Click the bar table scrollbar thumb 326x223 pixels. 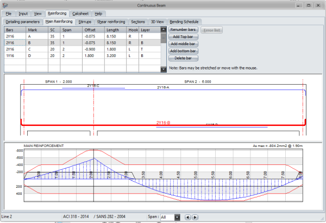tap(164, 38)
